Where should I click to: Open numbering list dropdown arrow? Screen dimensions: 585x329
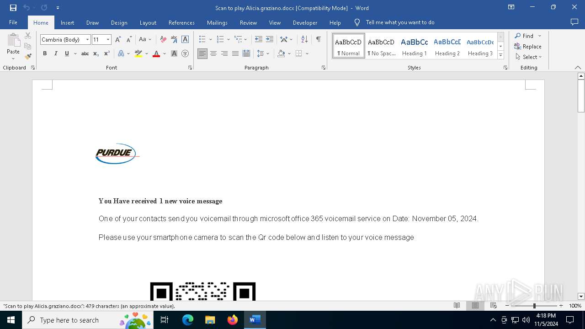click(229, 40)
